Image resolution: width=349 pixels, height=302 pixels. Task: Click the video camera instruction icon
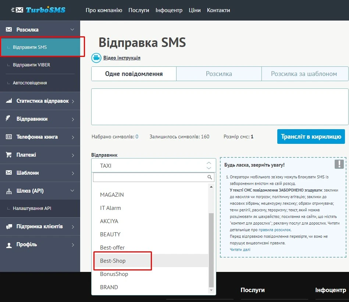[96, 58]
